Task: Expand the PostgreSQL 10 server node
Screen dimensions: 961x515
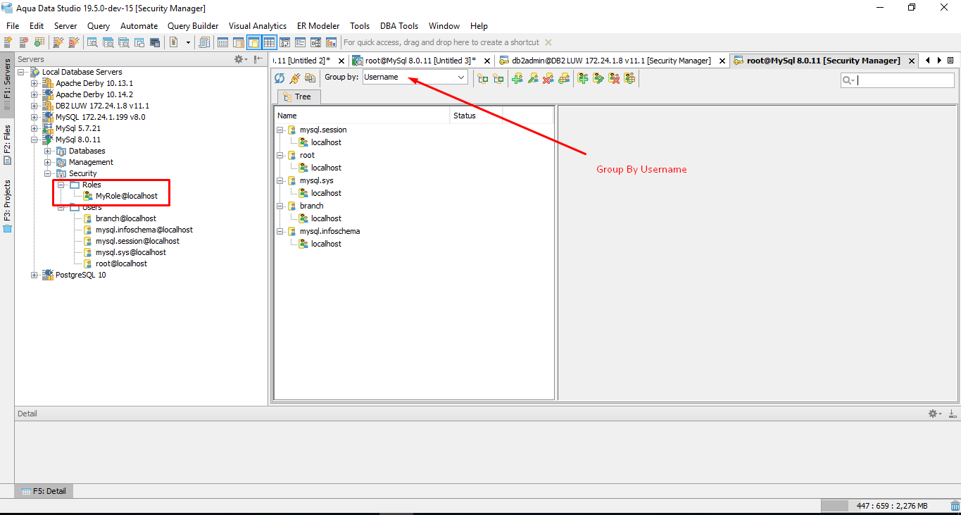Action: [x=34, y=275]
